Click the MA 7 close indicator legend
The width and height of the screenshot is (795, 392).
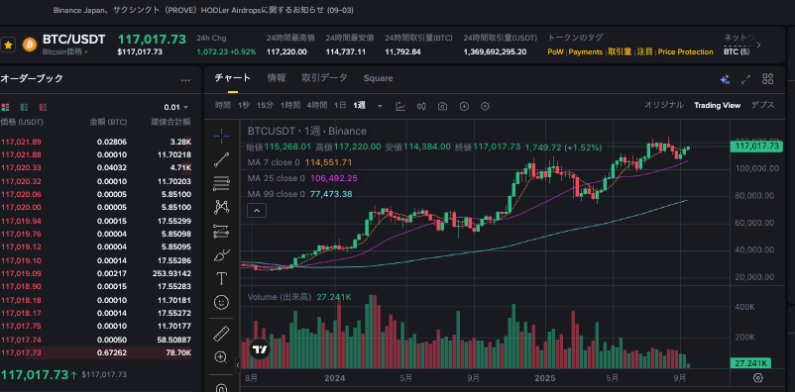click(x=299, y=162)
